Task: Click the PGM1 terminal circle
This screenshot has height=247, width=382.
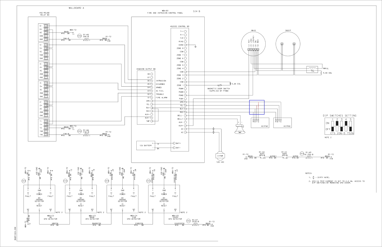Action: click(x=185, y=99)
